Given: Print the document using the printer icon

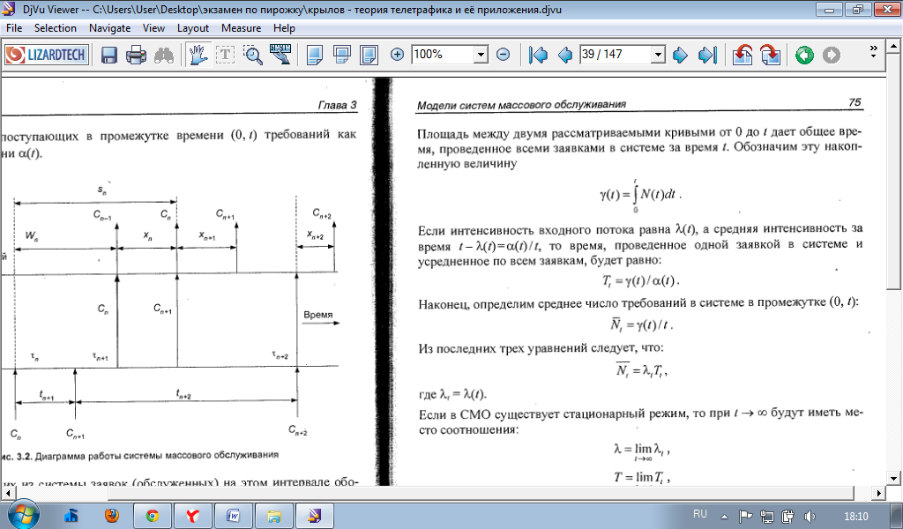Looking at the screenshot, I should point(136,56).
